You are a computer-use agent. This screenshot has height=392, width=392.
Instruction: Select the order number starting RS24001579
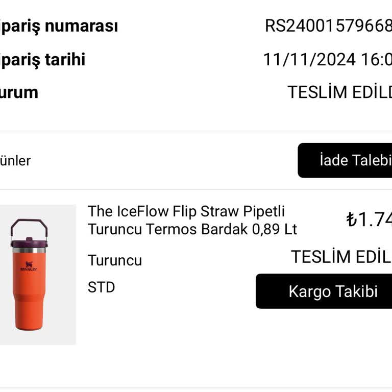pyautogui.click(x=328, y=26)
